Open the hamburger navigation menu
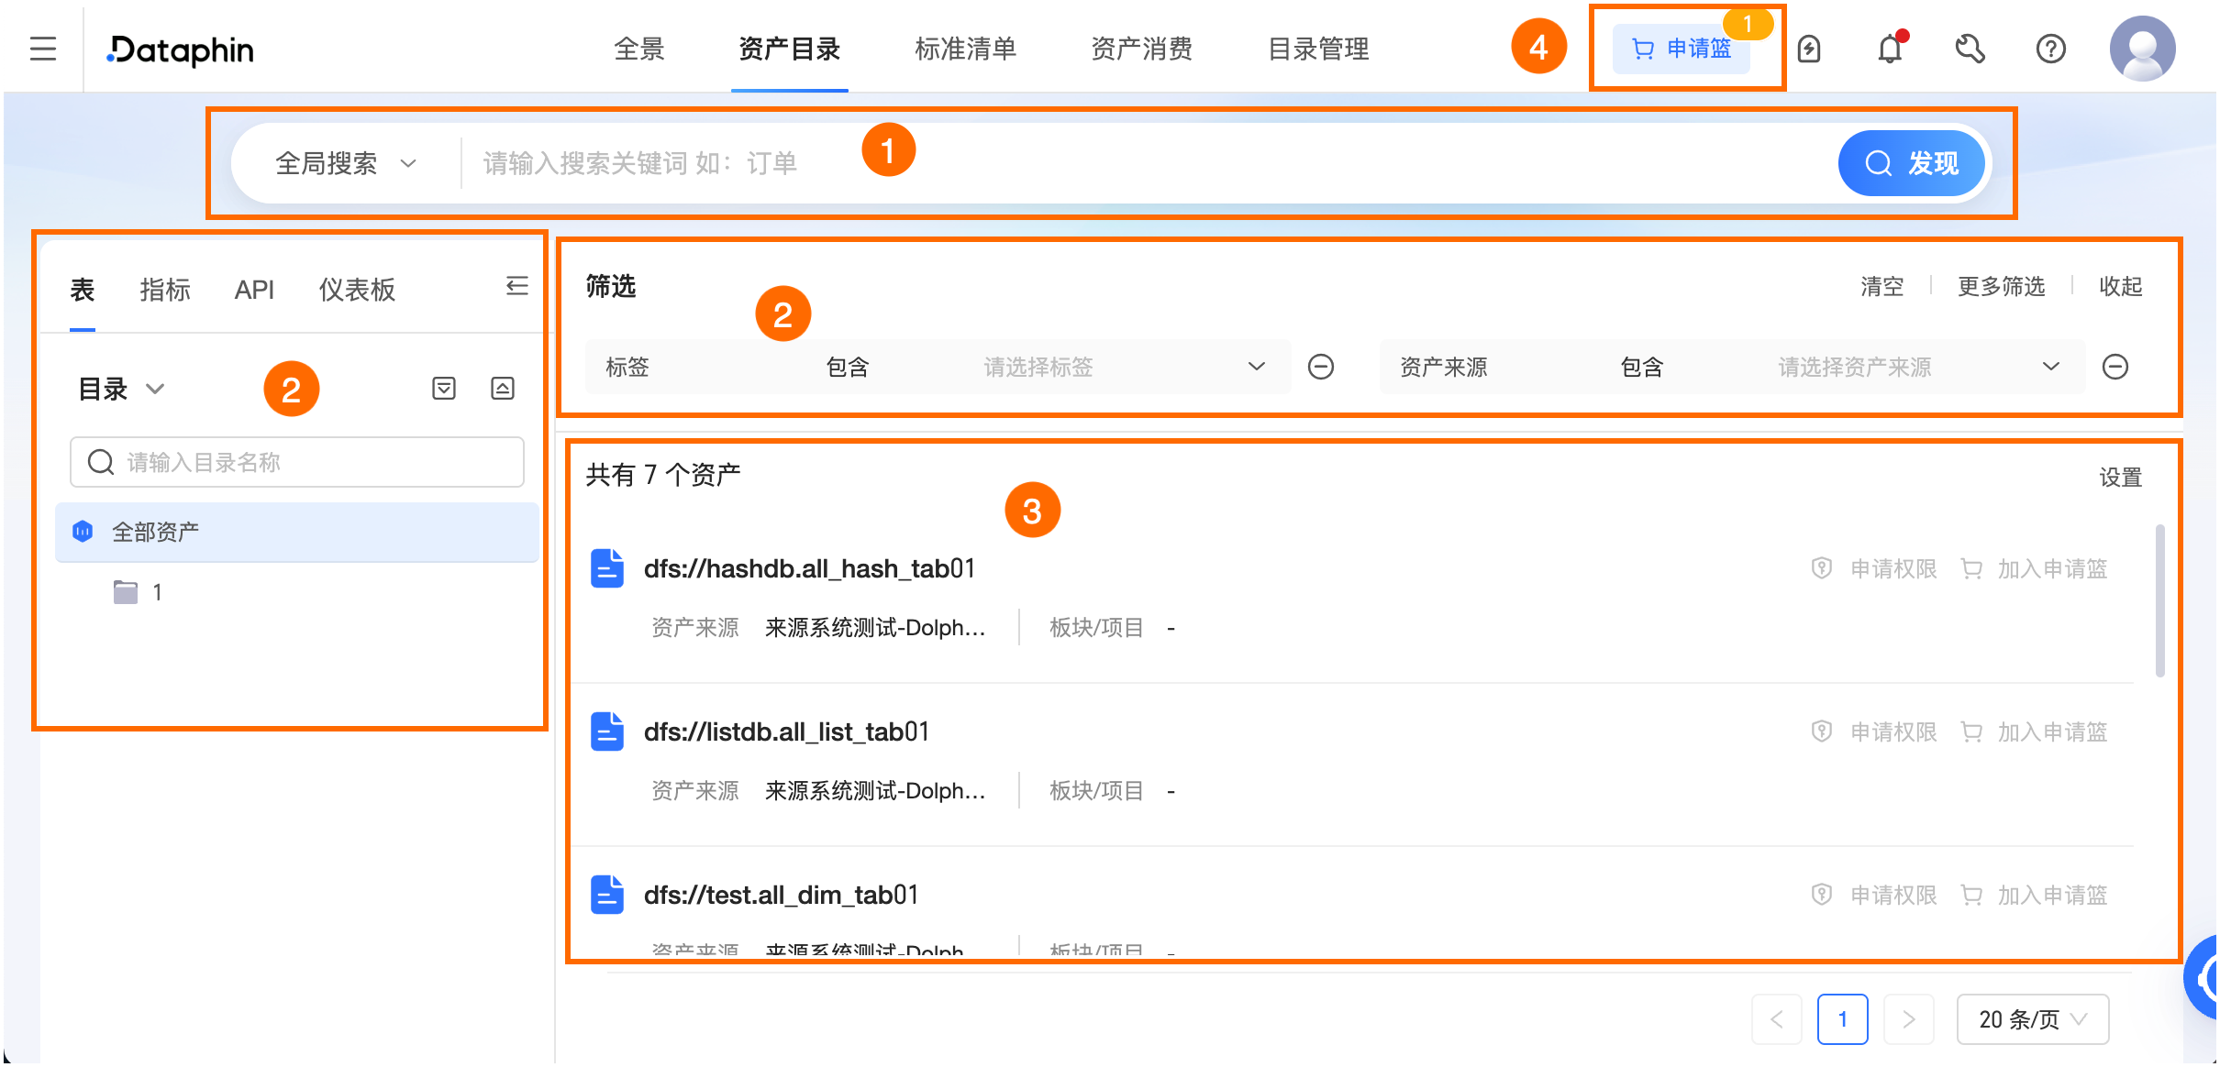Viewport: 2220px width, 1067px height. 42,49
